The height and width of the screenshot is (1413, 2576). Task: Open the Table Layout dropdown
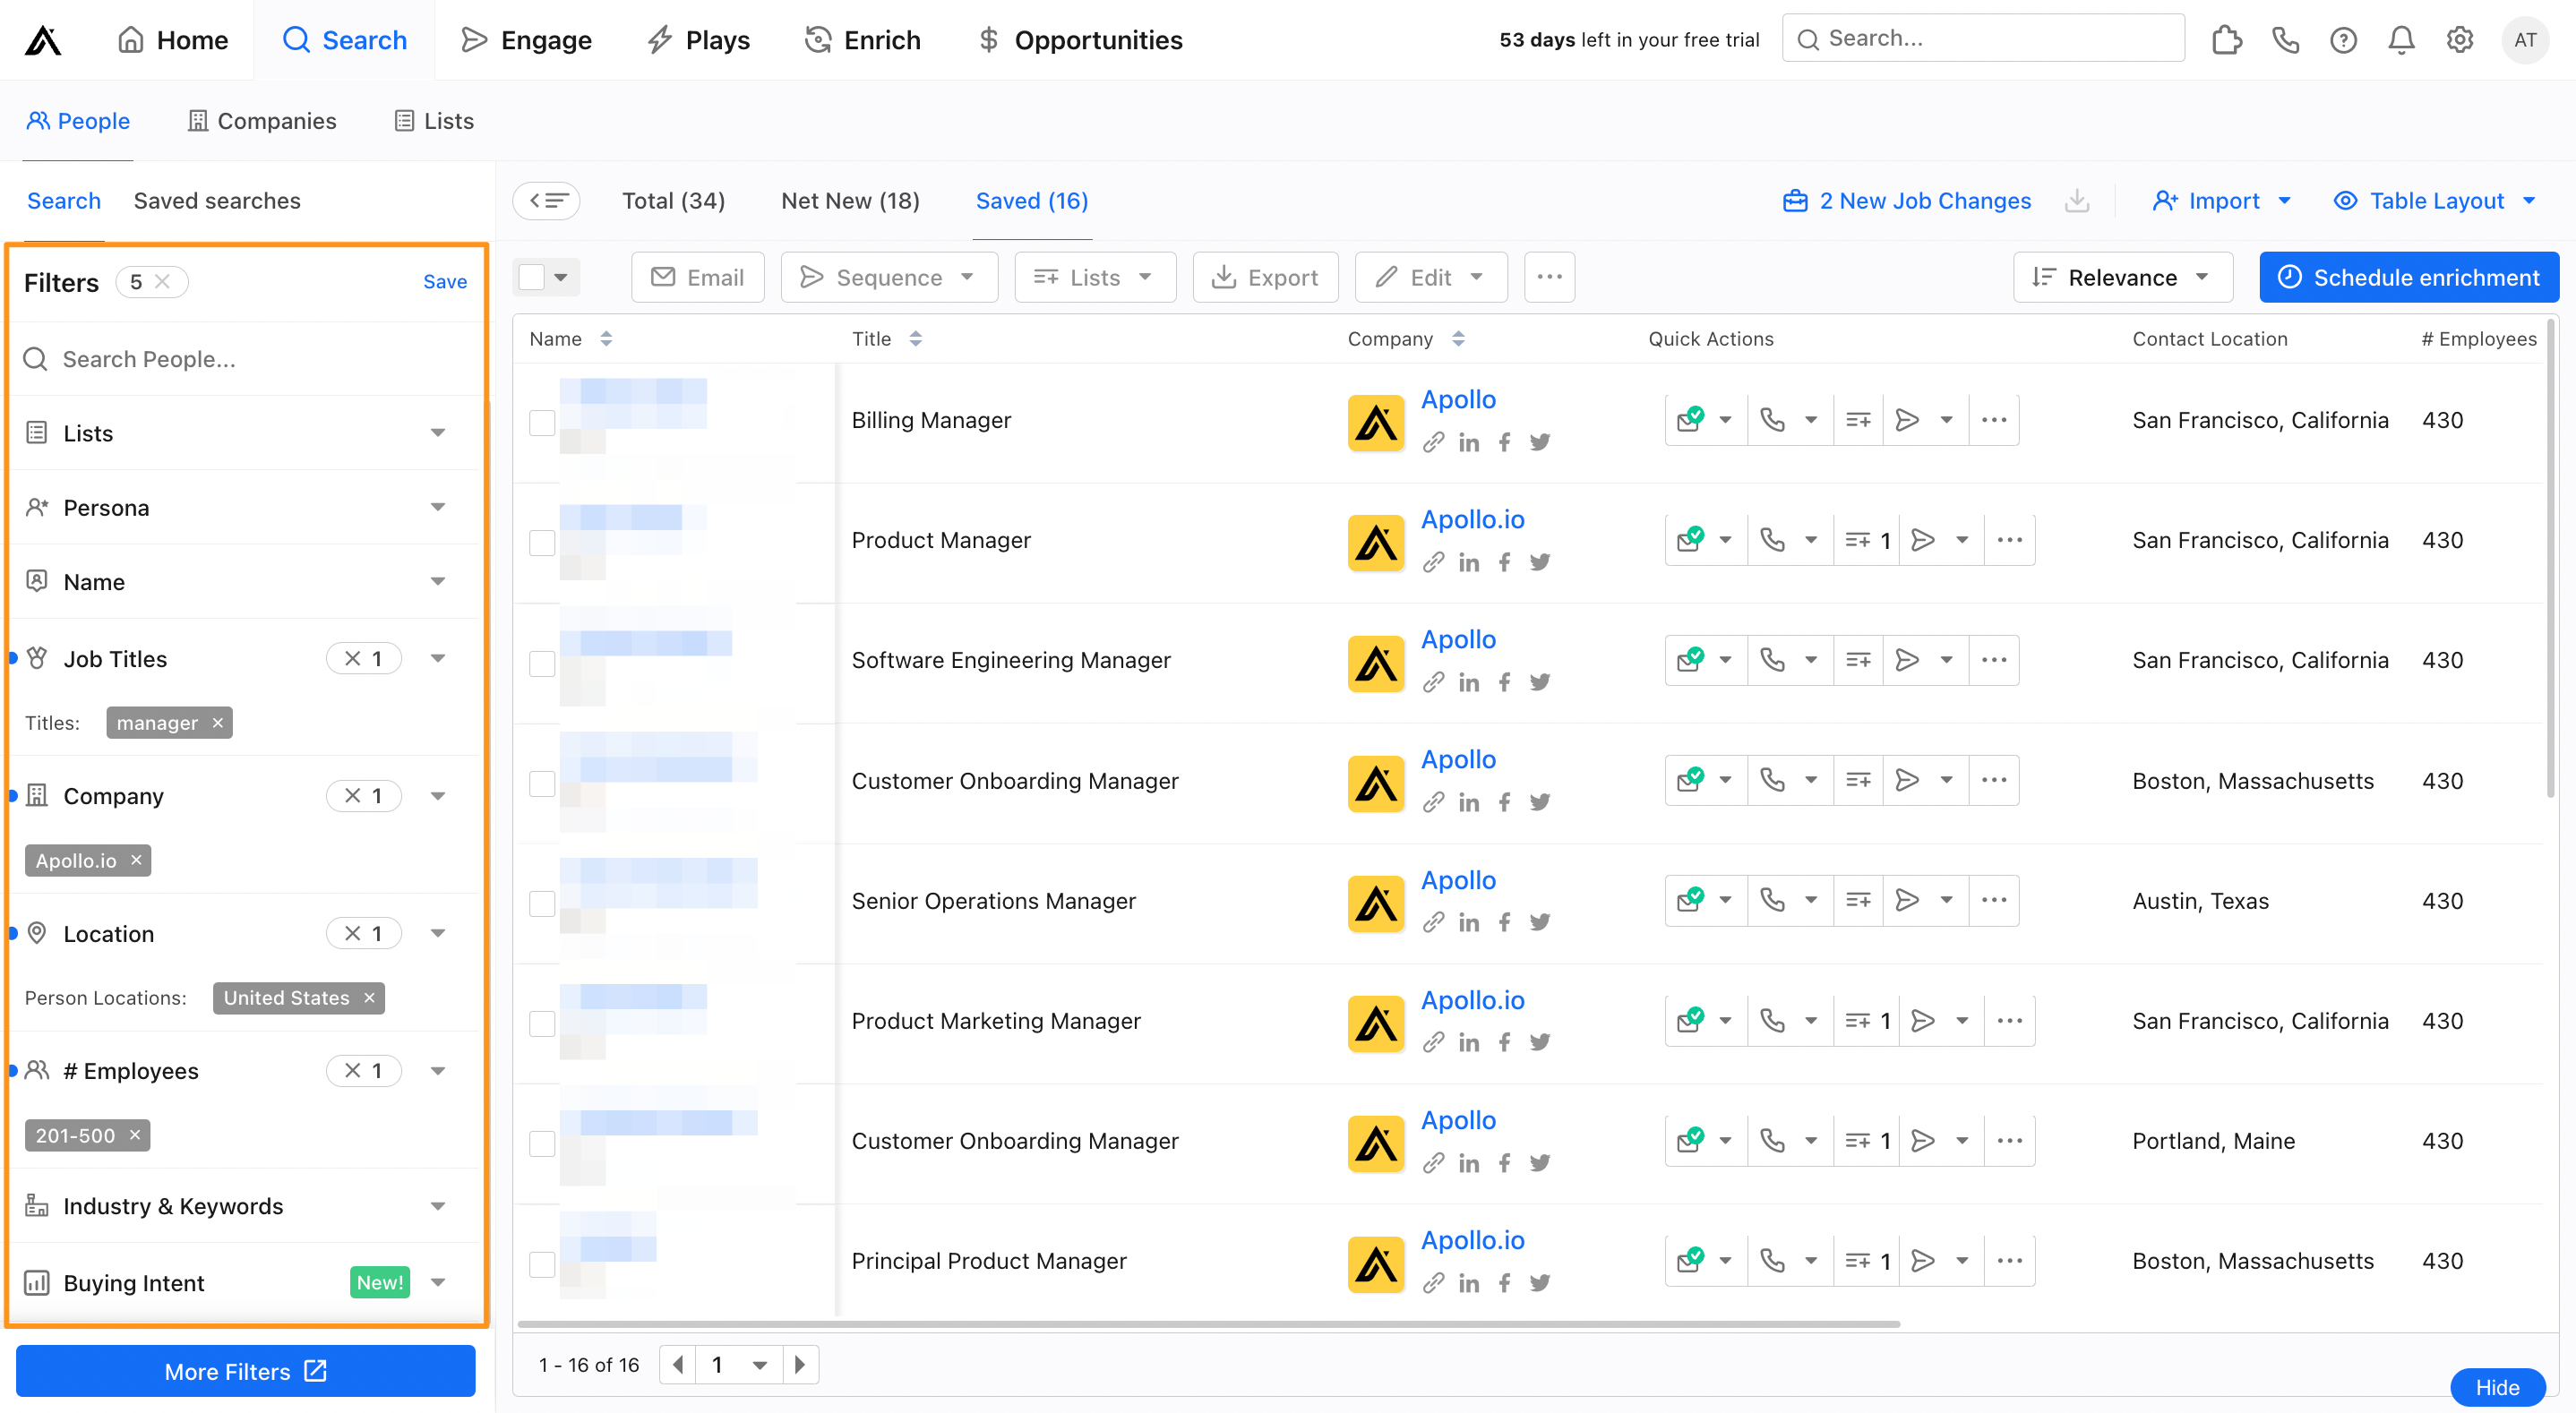pos(2434,201)
